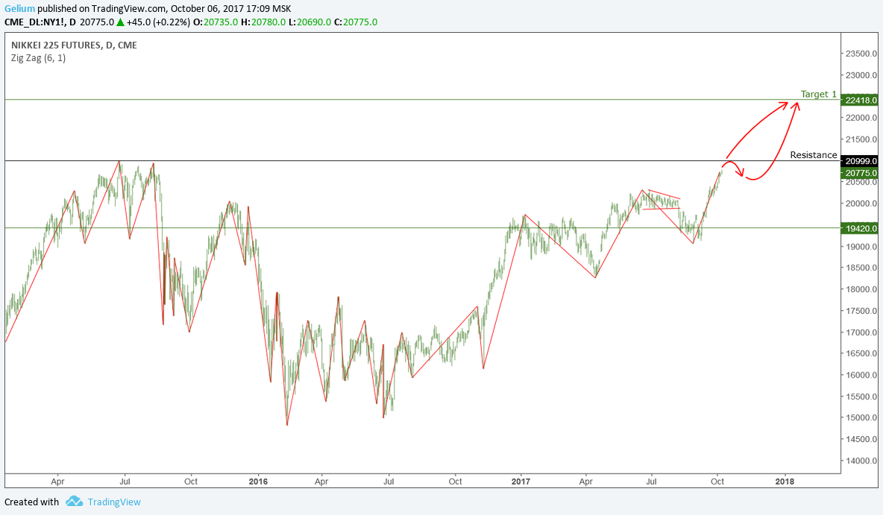Click the 18500.0 price axis label

tap(861, 268)
